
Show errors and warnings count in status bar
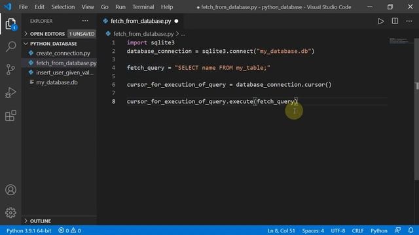click(69, 230)
